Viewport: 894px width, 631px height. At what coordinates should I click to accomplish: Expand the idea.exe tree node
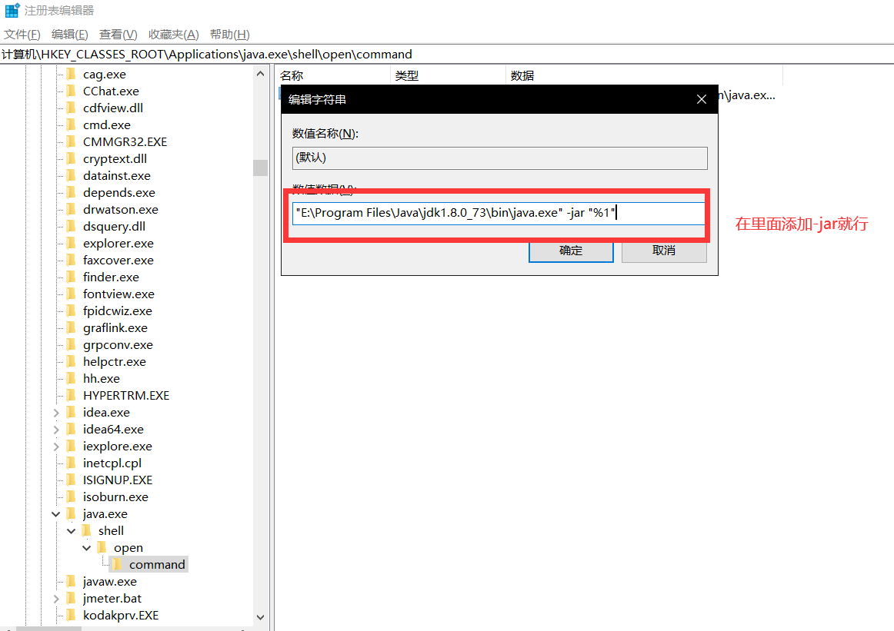(55, 412)
